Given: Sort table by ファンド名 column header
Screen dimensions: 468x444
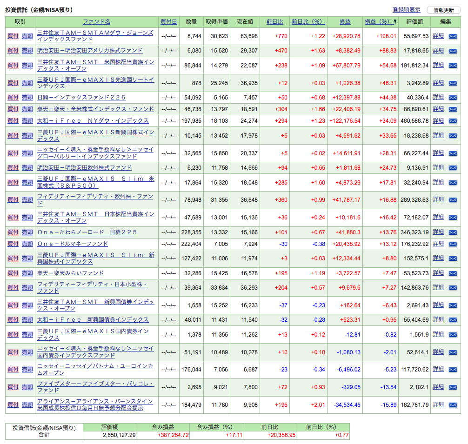Looking at the screenshot, I should (x=96, y=22).
